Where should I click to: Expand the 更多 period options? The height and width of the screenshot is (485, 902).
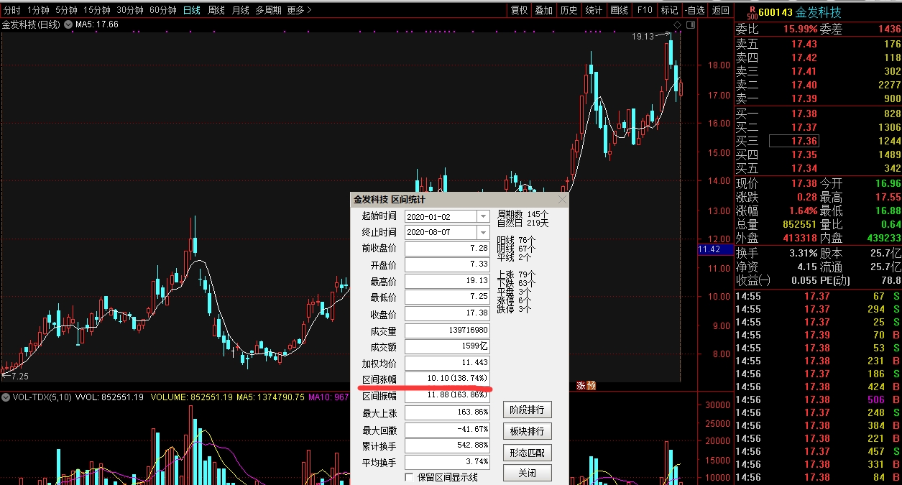(x=299, y=10)
